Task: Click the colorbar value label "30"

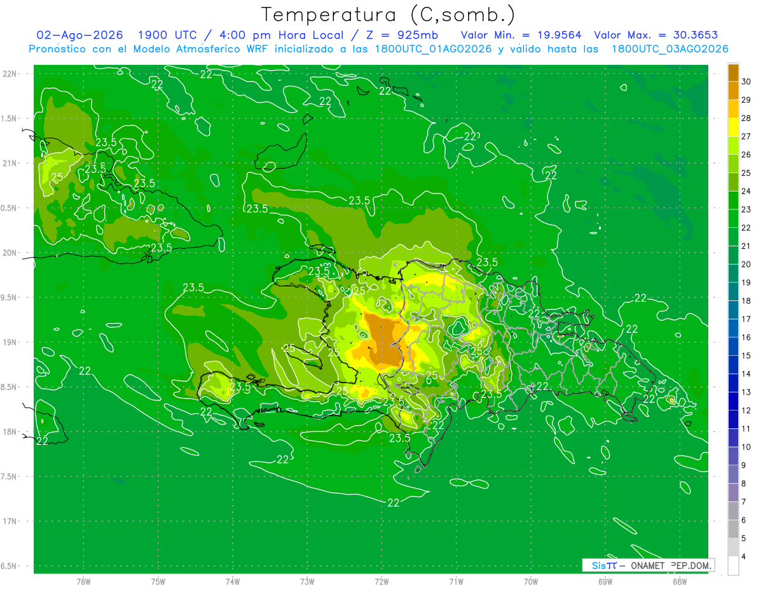Action: [746, 81]
